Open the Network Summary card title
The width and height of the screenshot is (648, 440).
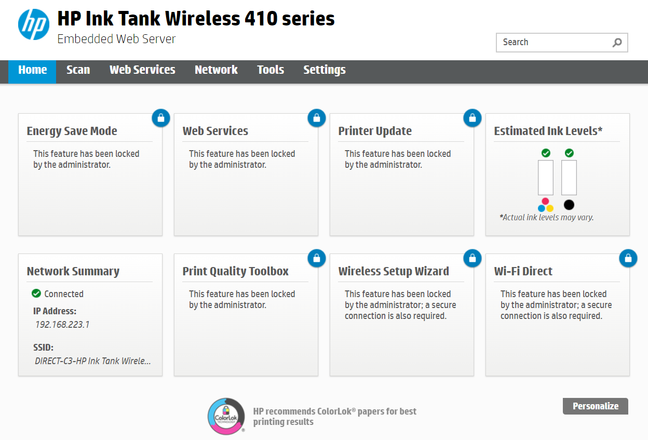point(73,271)
